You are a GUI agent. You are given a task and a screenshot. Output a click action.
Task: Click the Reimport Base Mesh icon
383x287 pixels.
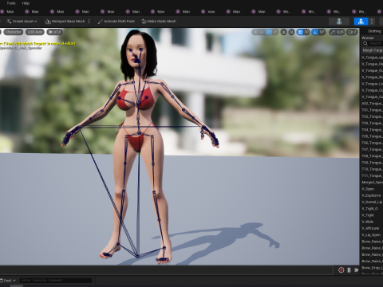coord(48,22)
